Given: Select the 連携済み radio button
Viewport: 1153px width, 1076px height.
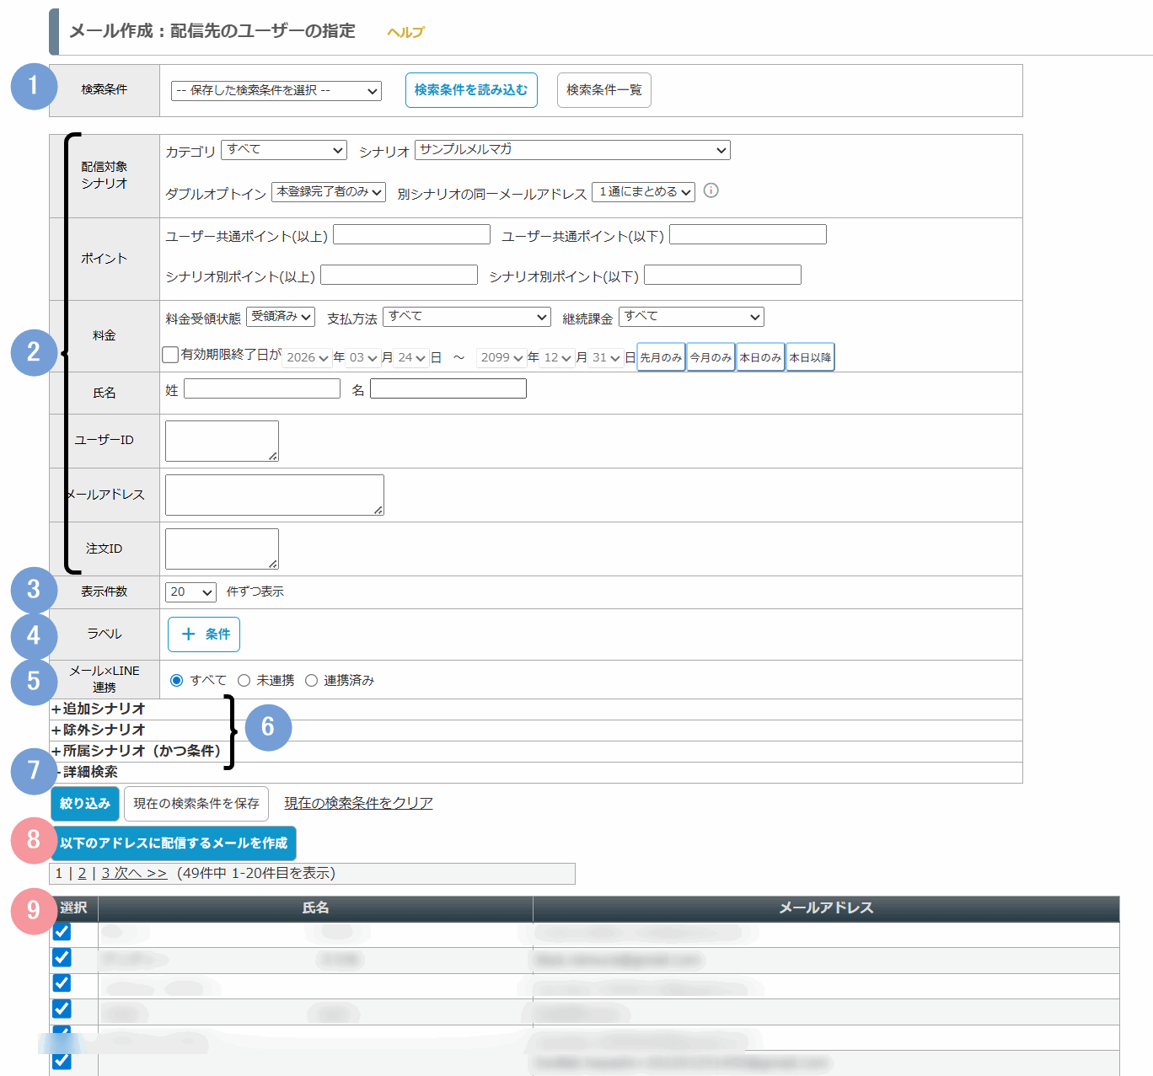Looking at the screenshot, I should click(312, 681).
